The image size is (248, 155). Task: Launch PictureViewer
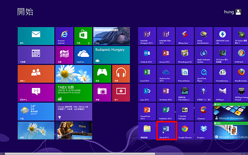(185, 74)
